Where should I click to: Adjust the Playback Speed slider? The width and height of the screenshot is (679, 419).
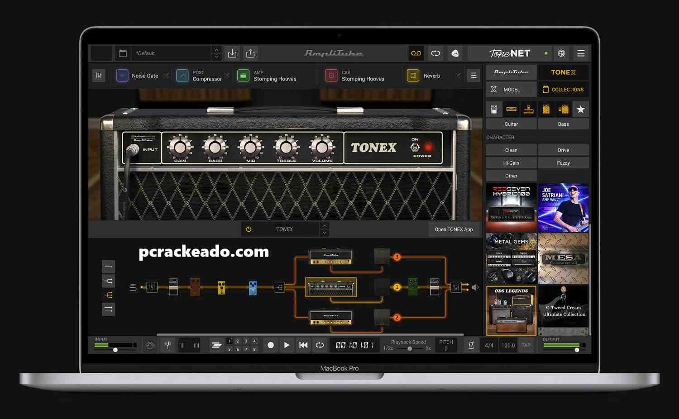click(410, 349)
